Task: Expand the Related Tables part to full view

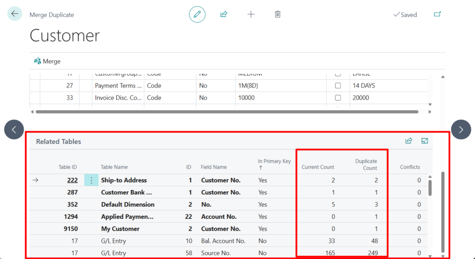Action: tap(424, 141)
